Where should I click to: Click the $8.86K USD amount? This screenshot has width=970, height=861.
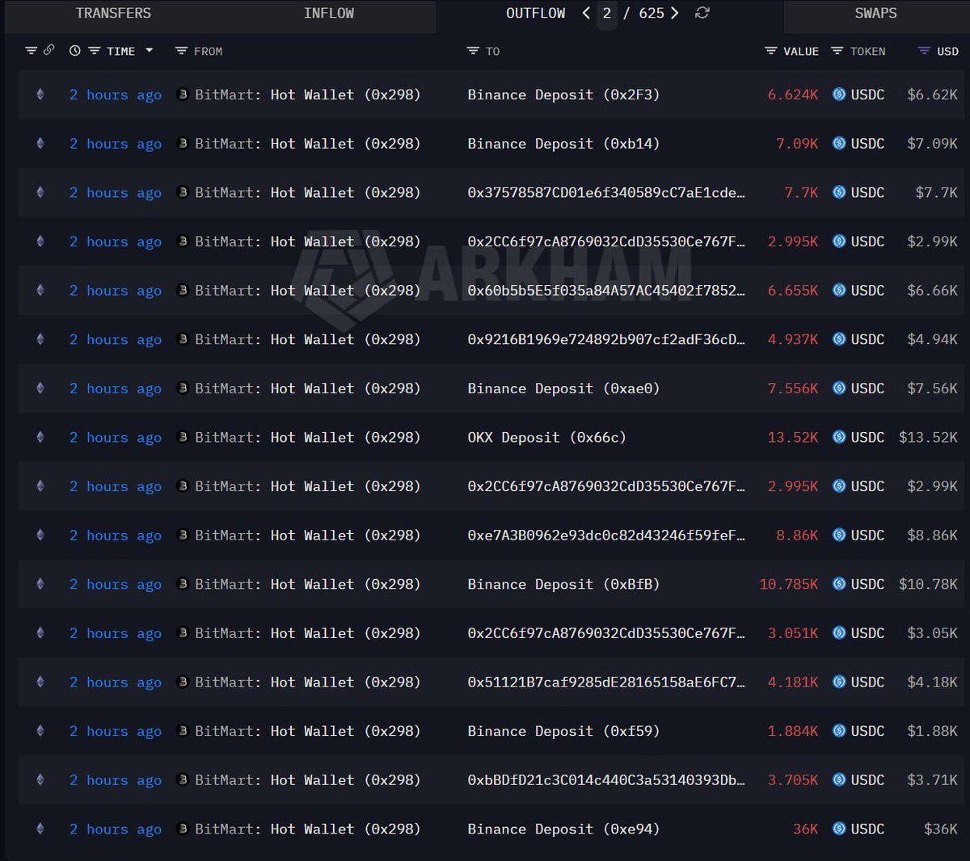coord(932,535)
